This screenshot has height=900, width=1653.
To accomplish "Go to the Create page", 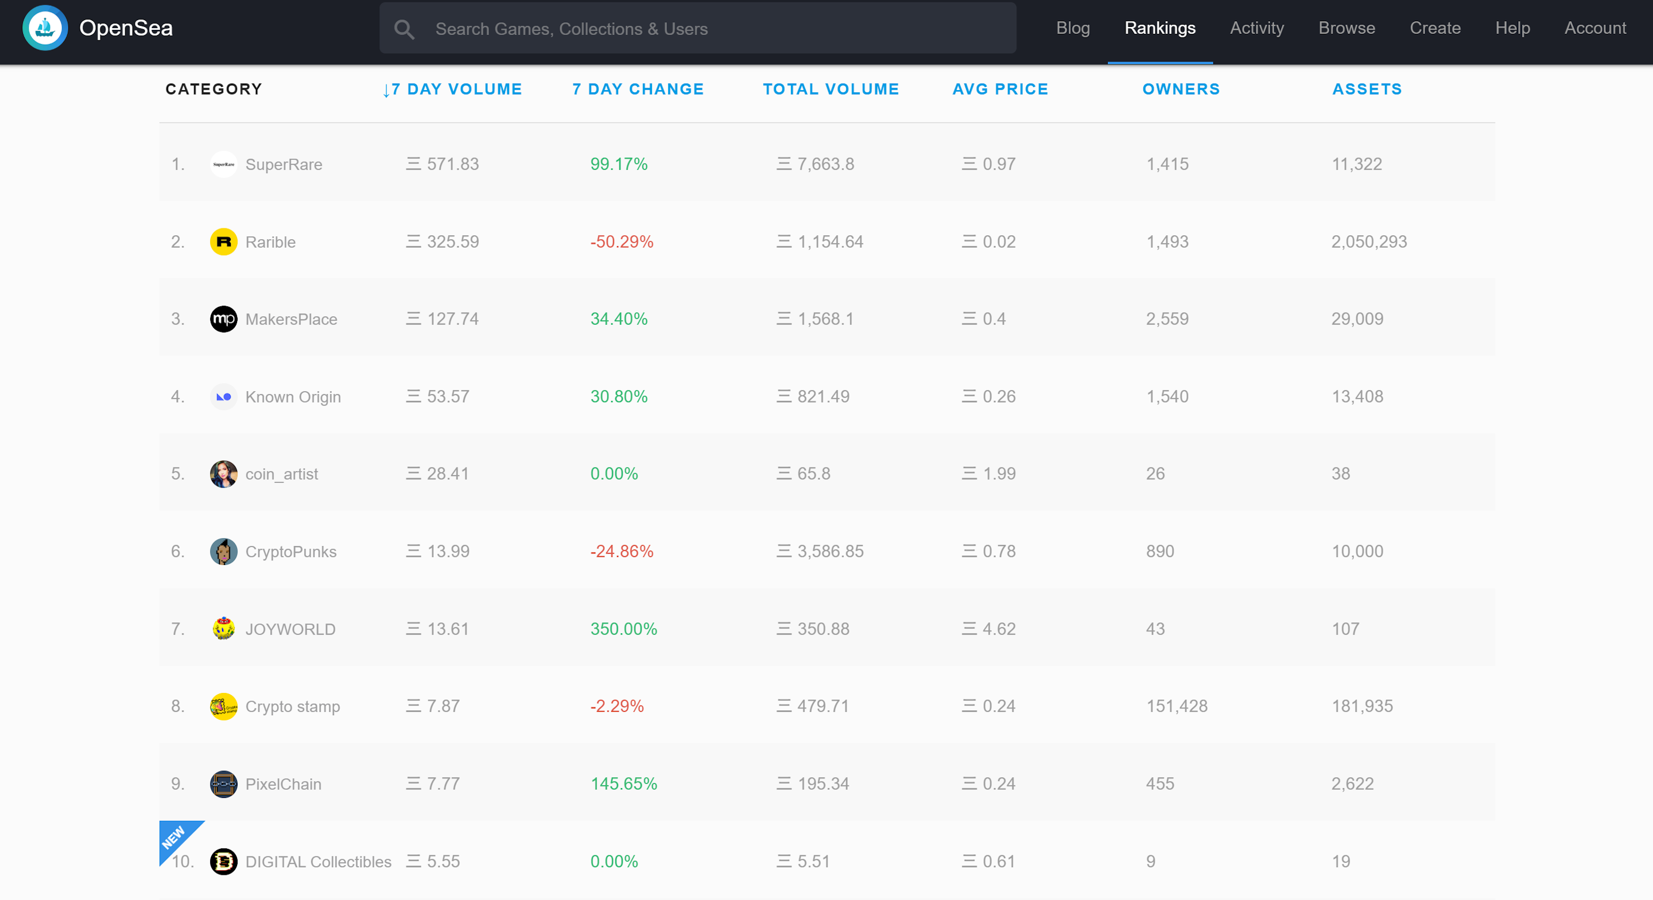I will 1435,28.
